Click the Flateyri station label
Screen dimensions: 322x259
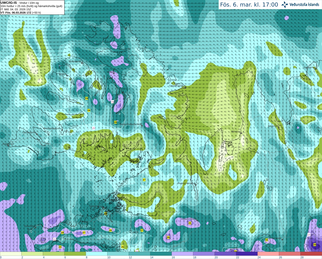click(63, 74)
